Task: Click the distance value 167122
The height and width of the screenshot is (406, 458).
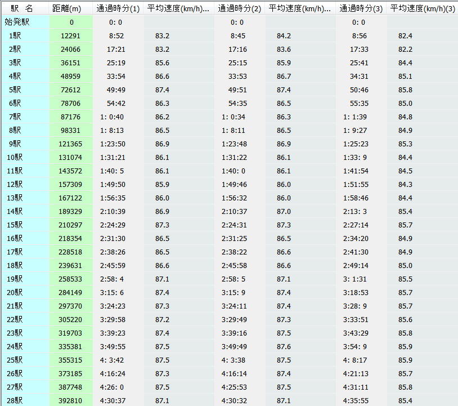Action: pos(70,198)
